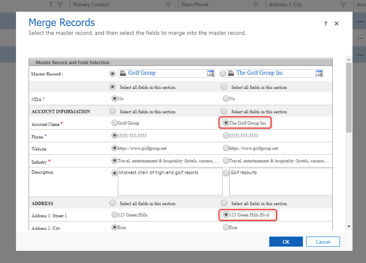This screenshot has width=366, height=263.
Task: Choose street 123 Green Hills Blvd
Action: (x=226, y=215)
